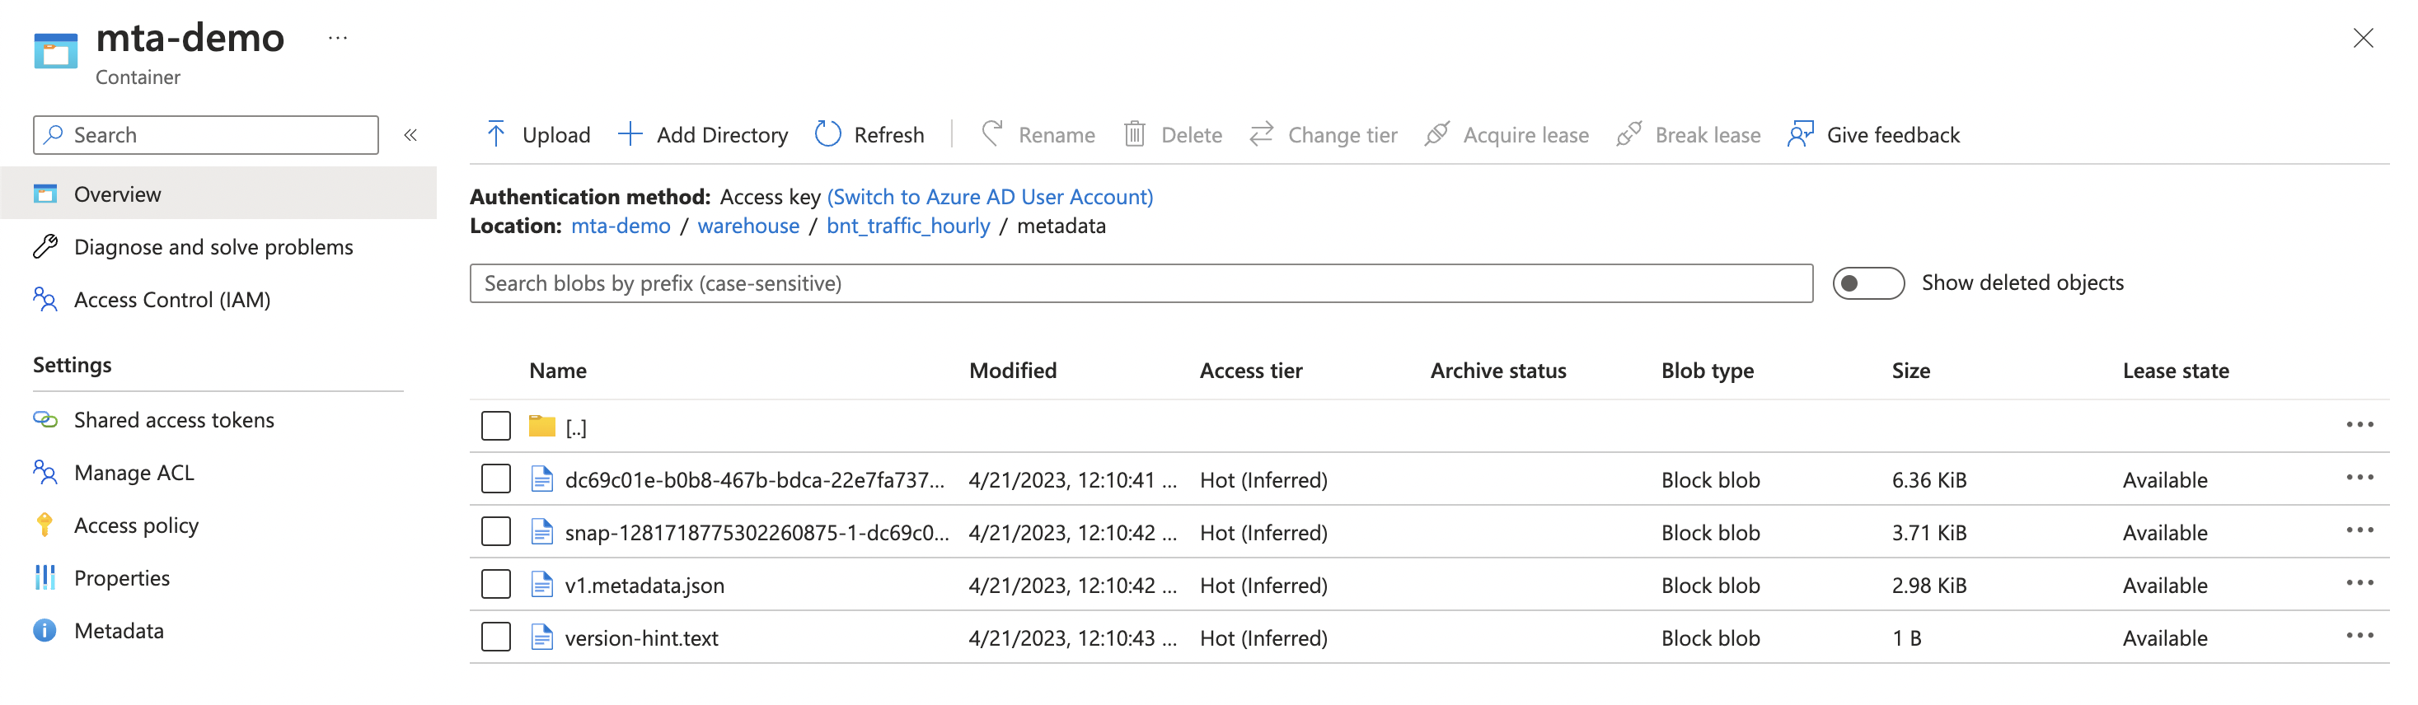Click the Rename toolbar icon
The height and width of the screenshot is (705, 2418).
tap(992, 134)
